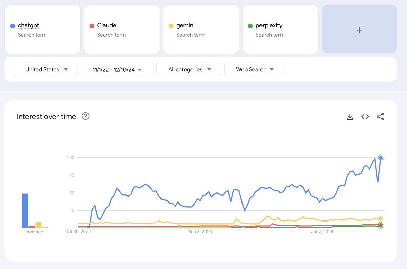This screenshot has width=407, height=269.
Task: Click the red Claude color dot
Action: coord(92,26)
